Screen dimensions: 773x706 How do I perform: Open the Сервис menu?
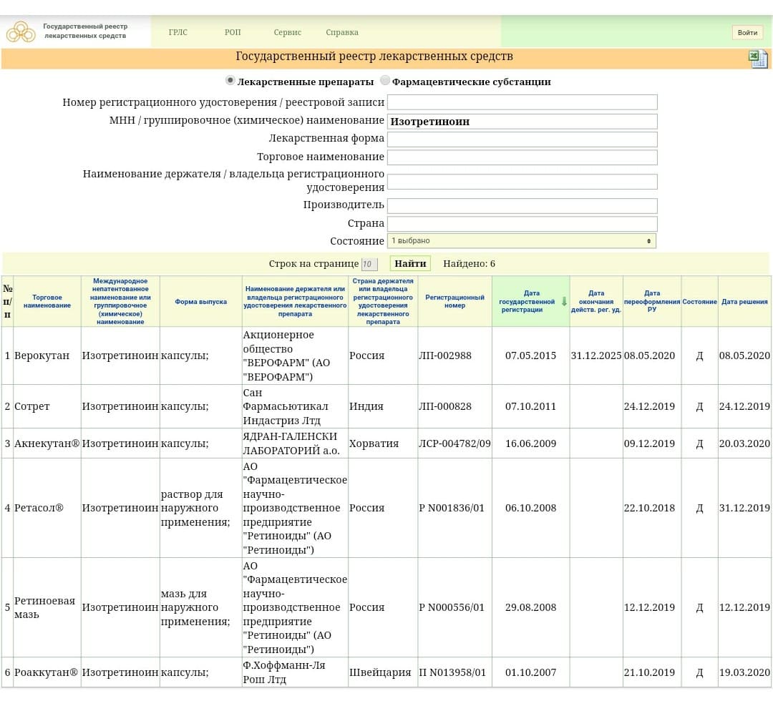tap(287, 32)
